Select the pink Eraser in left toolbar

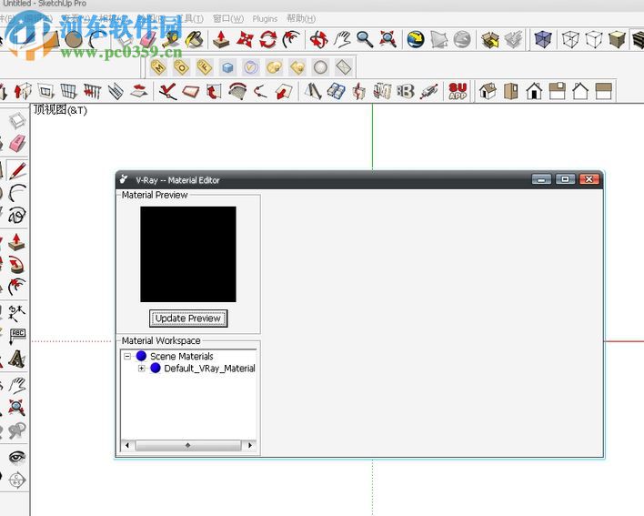pos(17,144)
